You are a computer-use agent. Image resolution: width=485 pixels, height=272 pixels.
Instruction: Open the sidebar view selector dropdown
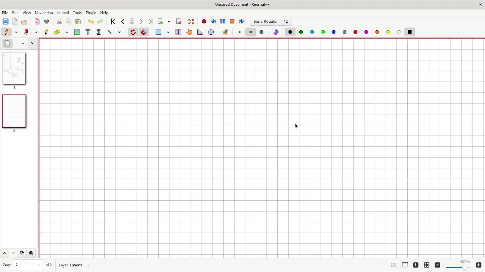[23, 43]
